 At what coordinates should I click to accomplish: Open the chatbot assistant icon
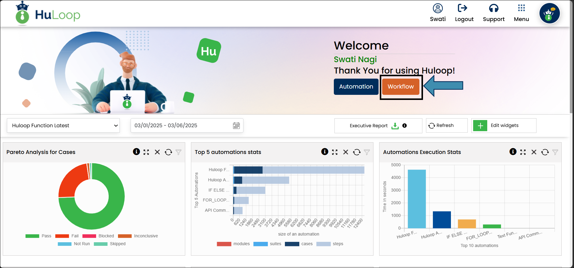[549, 14]
